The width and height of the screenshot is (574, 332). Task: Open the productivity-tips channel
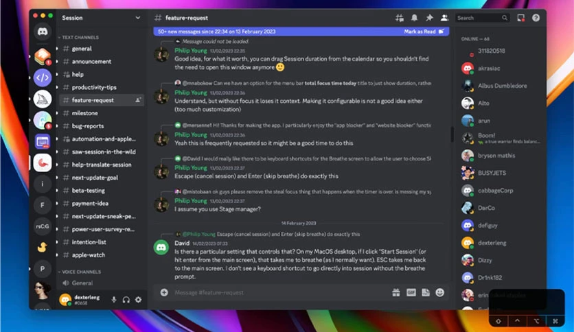click(102, 87)
